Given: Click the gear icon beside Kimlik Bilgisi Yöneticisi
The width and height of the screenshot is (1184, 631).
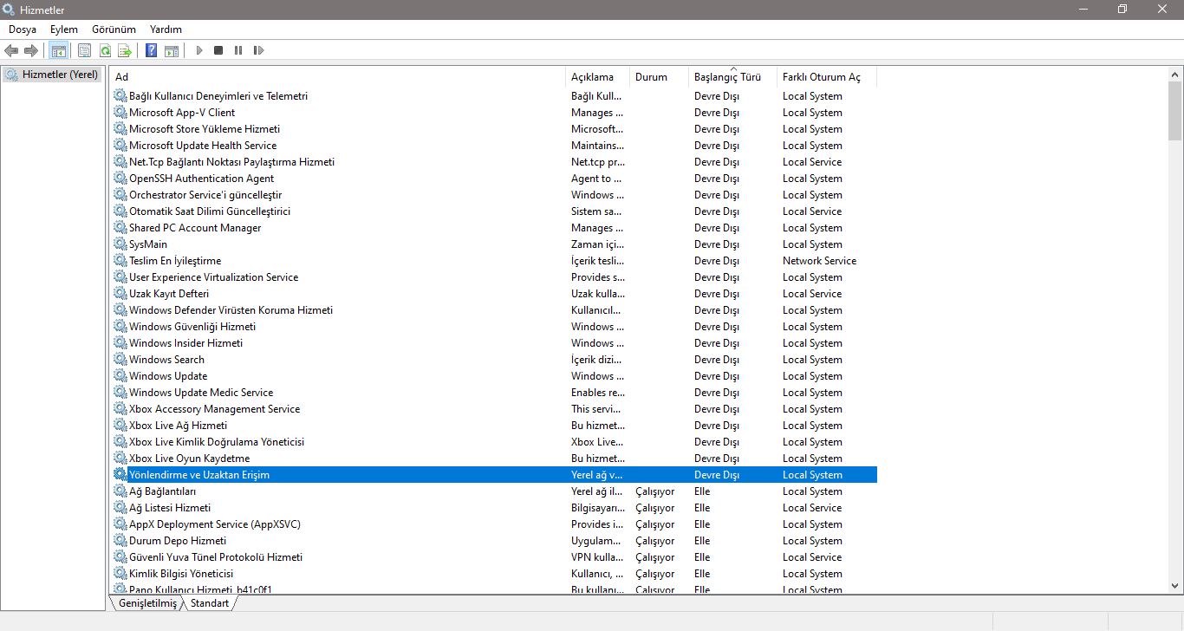Looking at the screenshot, I should point(120,574).
